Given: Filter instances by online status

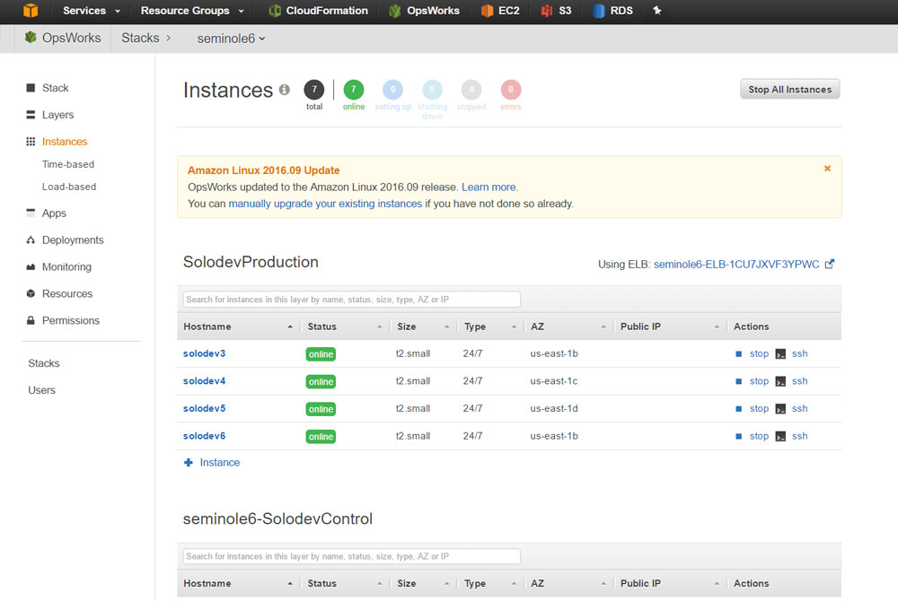Looking at the screenshot, I should tap(353, 90).
